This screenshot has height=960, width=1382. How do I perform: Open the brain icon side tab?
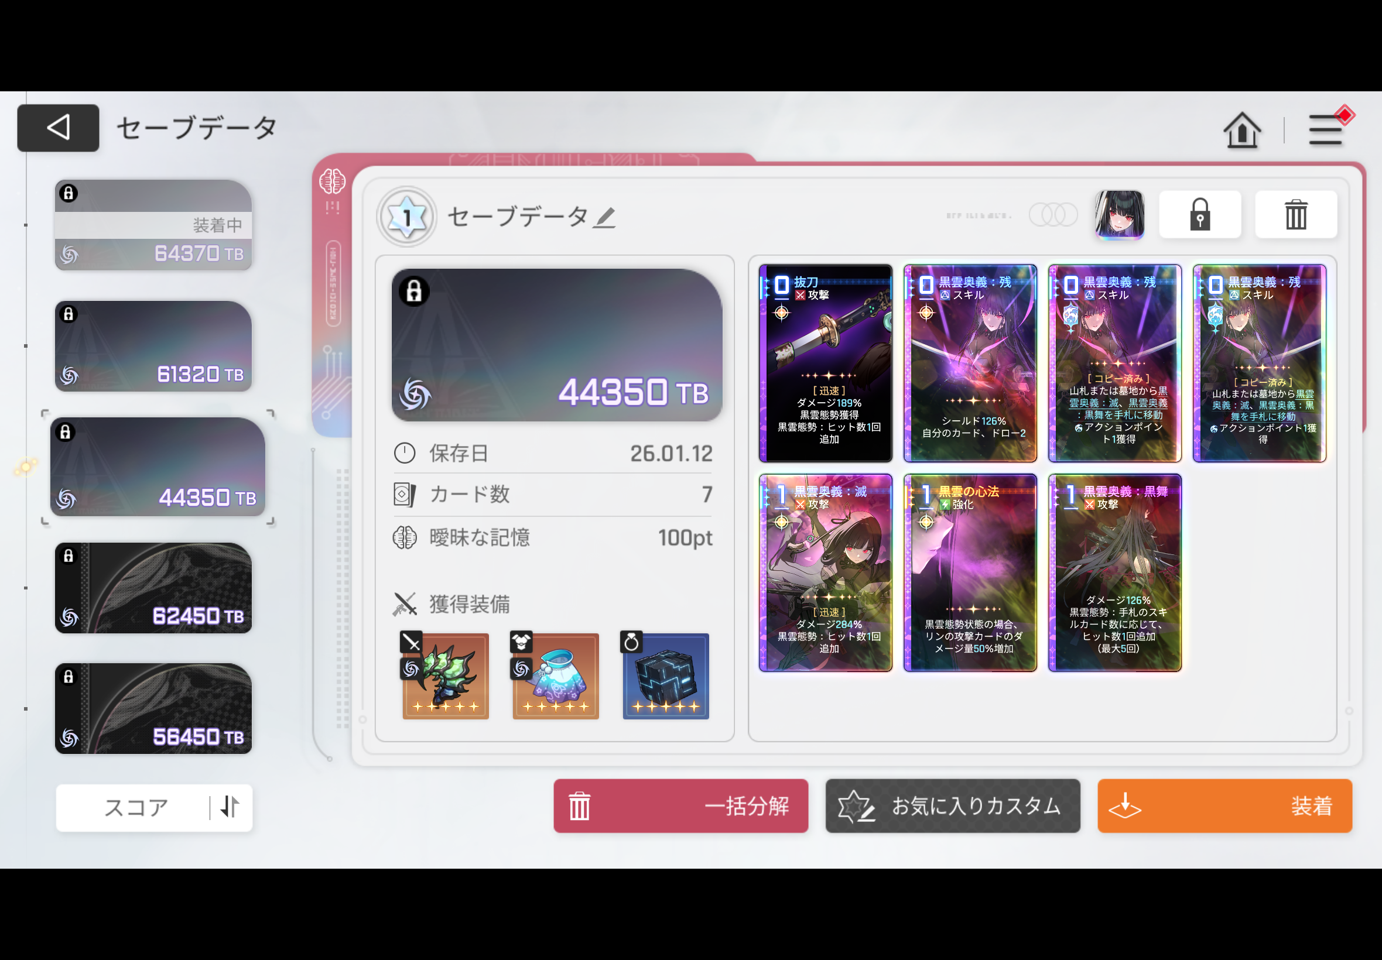pyautogui.click(x=332, y=181)
